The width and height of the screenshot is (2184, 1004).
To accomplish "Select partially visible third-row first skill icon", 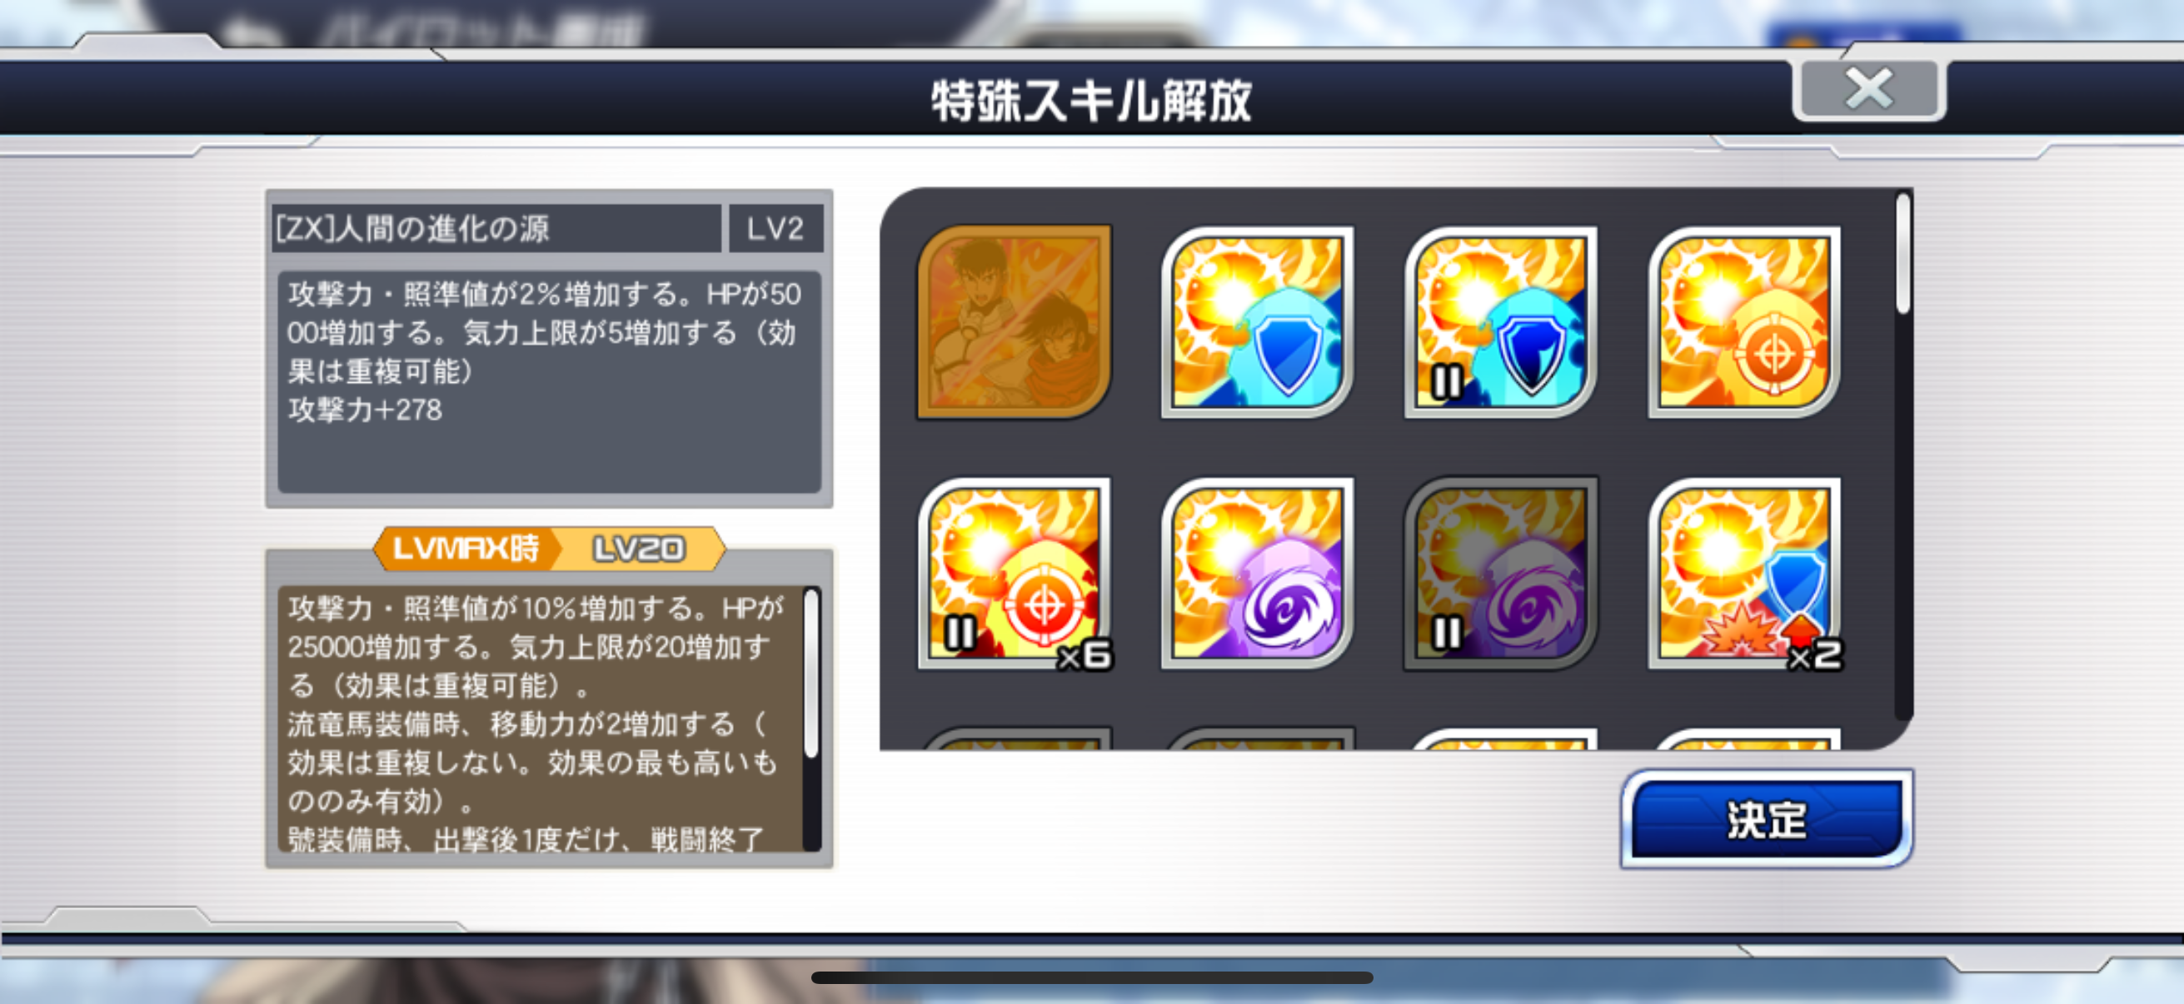I will [1015, 738].
